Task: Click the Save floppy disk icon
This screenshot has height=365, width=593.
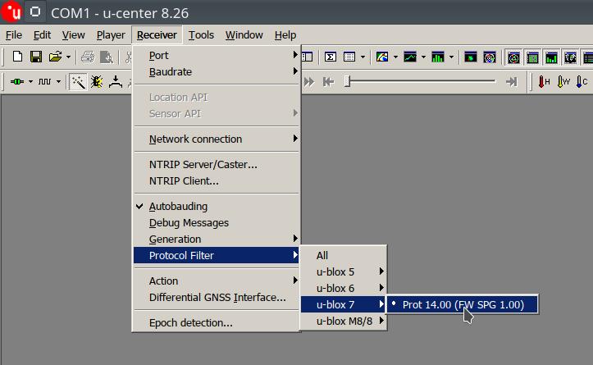Action: [36, 57]
